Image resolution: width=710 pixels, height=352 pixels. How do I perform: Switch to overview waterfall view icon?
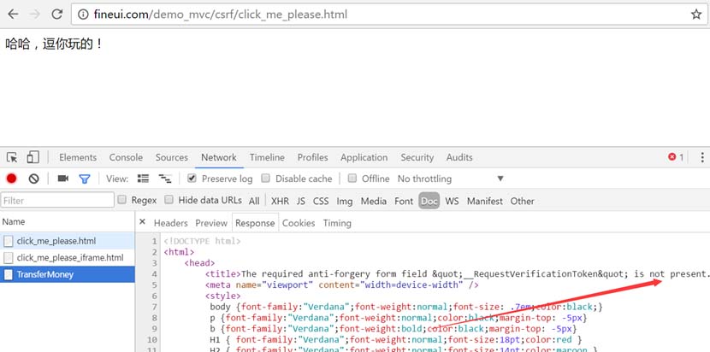point(165,179)
